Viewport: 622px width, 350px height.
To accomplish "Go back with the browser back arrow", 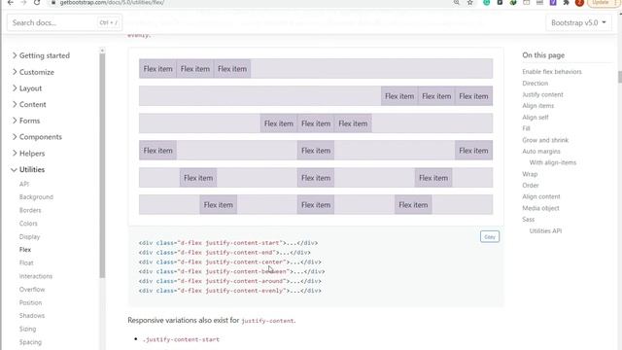I will point(11,2).
